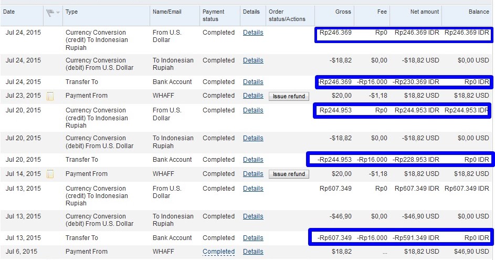This screenshot has width=495, height=260.
Task: Open Details for Jul 23 WHAFF payment
Action: pos(253,96)
